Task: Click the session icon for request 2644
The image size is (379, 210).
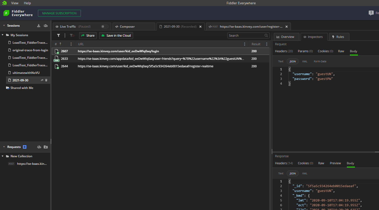Action: tap(57, 66)
